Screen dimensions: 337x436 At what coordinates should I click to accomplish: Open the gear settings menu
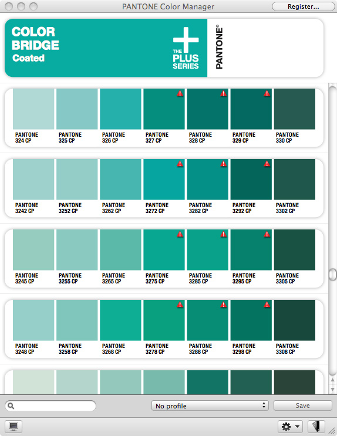291,426
